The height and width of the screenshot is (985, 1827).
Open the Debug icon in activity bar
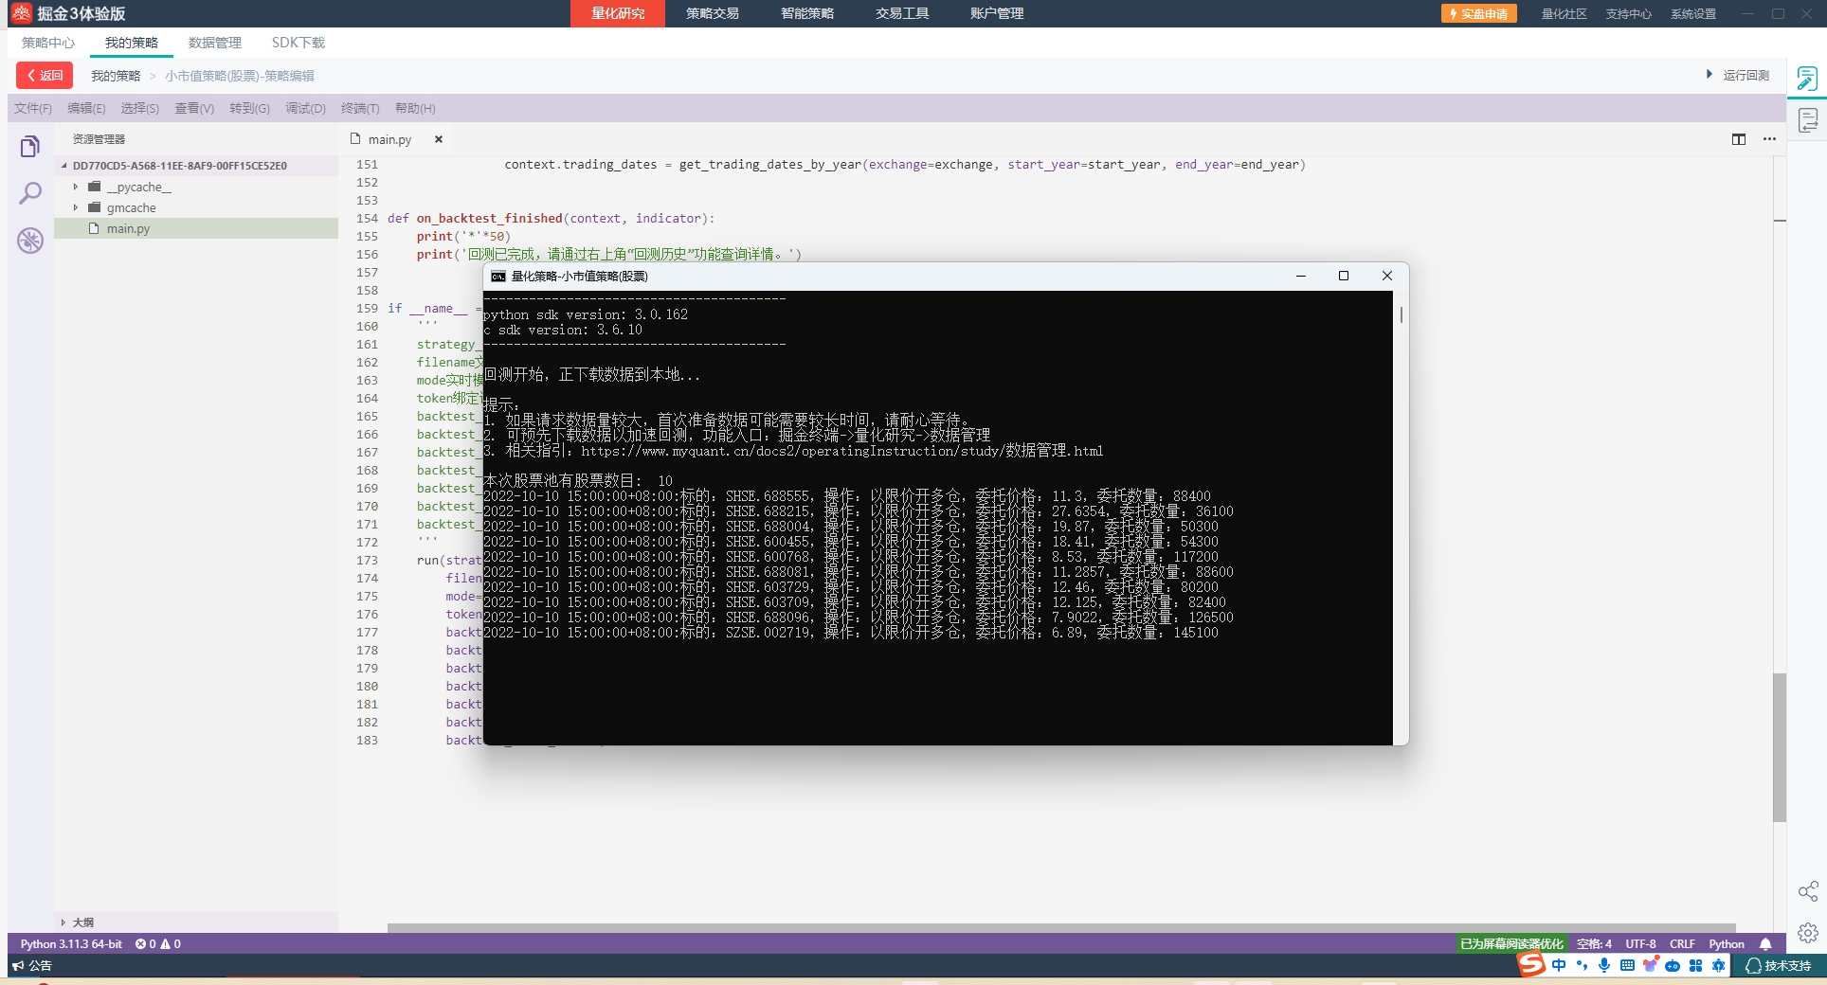[30, 241]
